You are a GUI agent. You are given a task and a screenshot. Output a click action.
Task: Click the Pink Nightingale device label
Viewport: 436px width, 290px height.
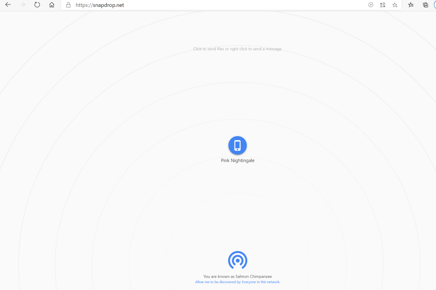point(237,160)
